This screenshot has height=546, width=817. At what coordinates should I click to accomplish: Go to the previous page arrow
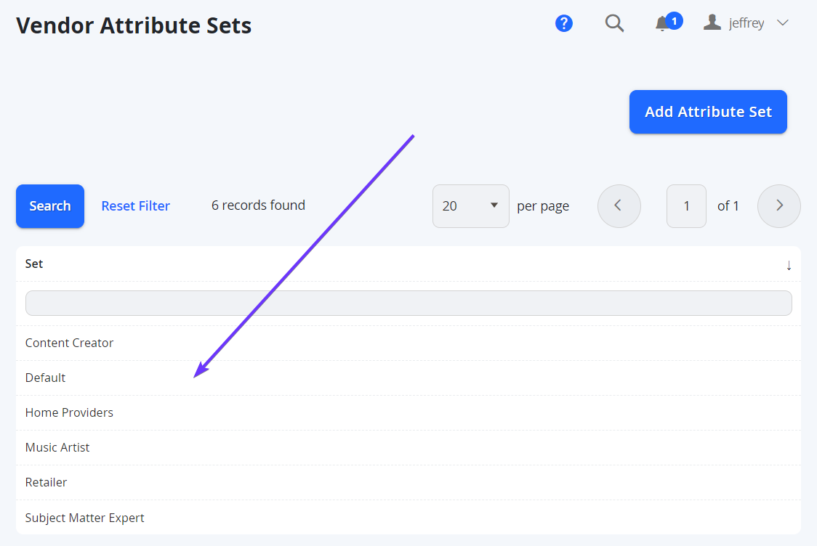click(x=619, y=206)
